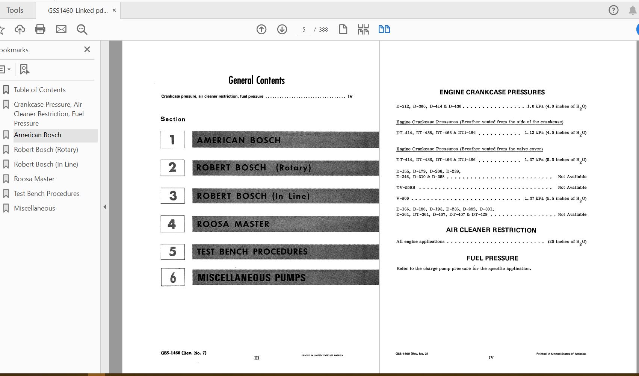Toggle the two-page view icon

(x=384, y=29)
